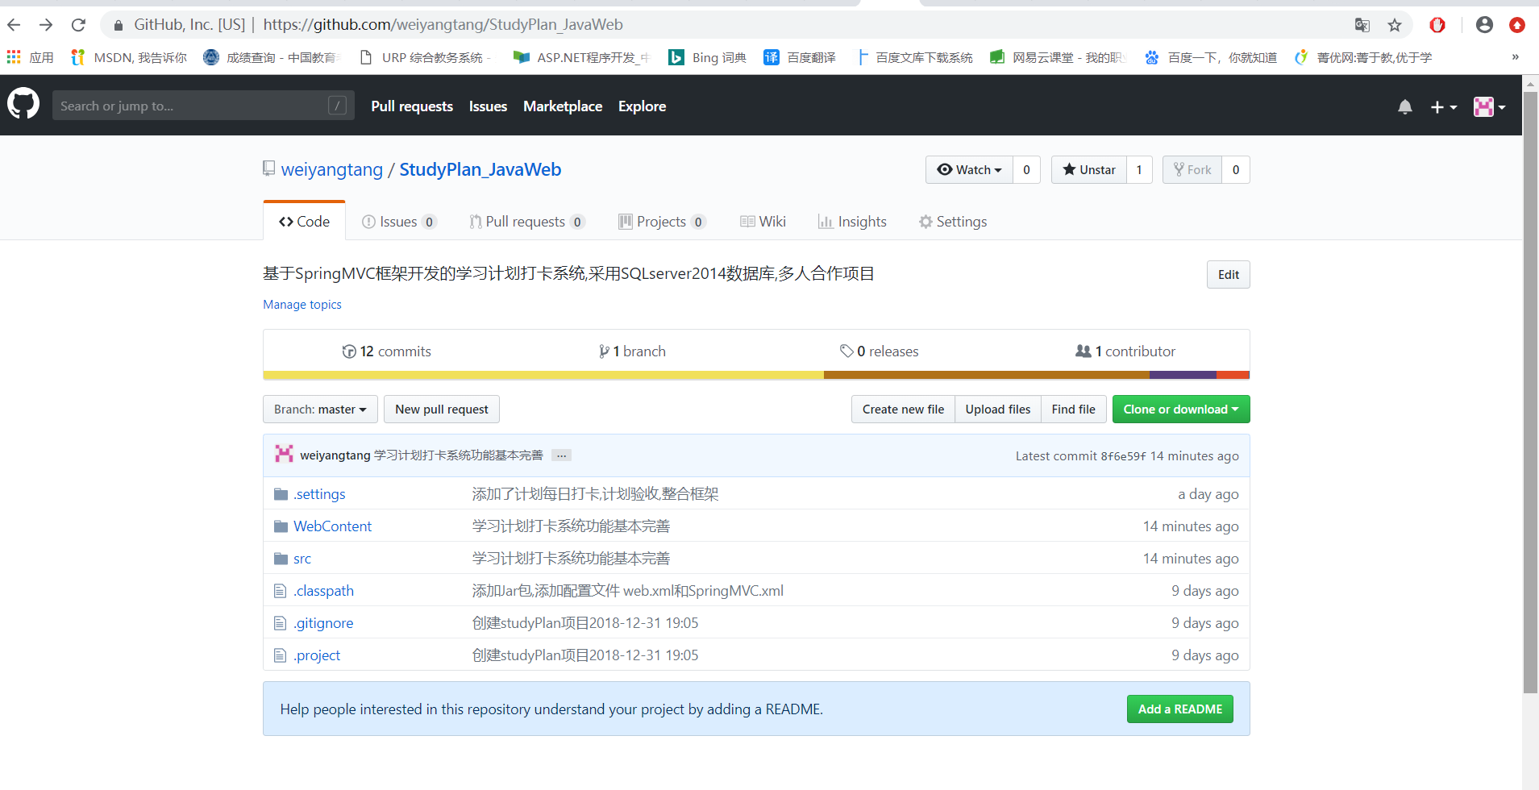
Task: Open the Manage topics link
Action: click(x=302, y=304)
